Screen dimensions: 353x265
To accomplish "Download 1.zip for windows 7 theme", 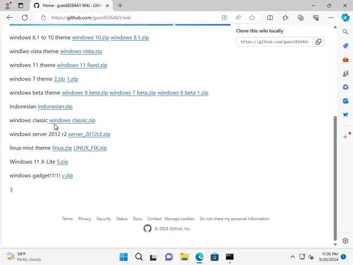I will (72, 79).
